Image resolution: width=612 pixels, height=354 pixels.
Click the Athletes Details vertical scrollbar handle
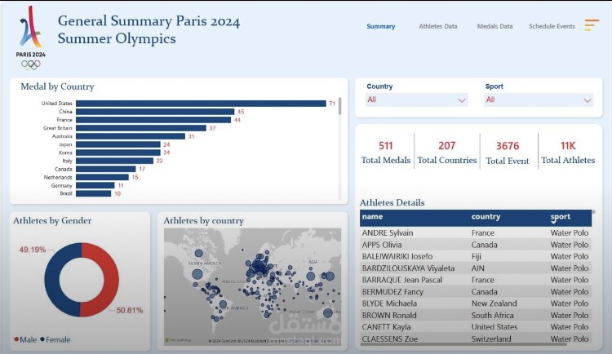(594, 212)
